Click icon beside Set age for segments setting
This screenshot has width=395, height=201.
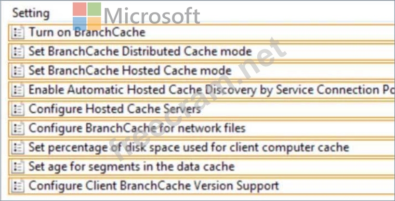18,167
